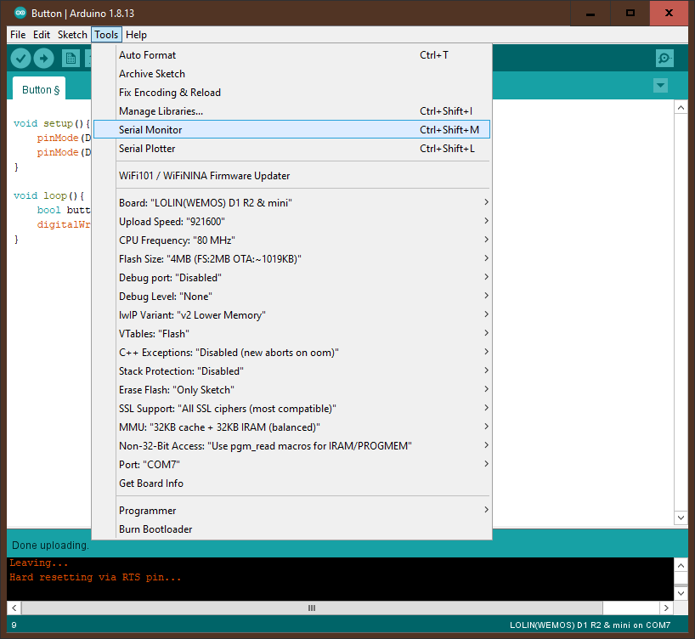Click editor scrollbar down arrow

point(681,517)
